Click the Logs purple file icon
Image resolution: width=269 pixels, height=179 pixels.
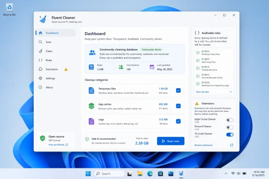point(91,121)
